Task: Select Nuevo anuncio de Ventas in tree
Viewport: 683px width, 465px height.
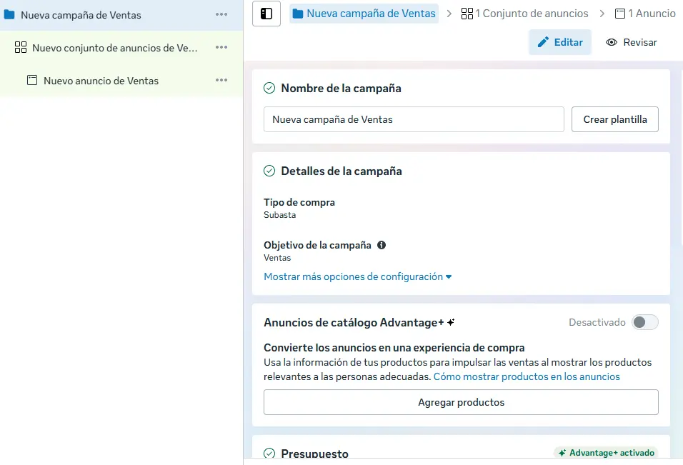Action: 101,81
